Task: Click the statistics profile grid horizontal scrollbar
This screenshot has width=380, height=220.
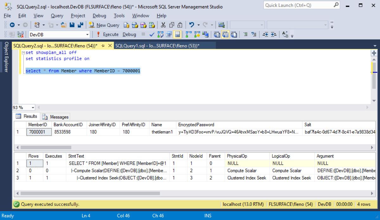Action: coord(194,193)
